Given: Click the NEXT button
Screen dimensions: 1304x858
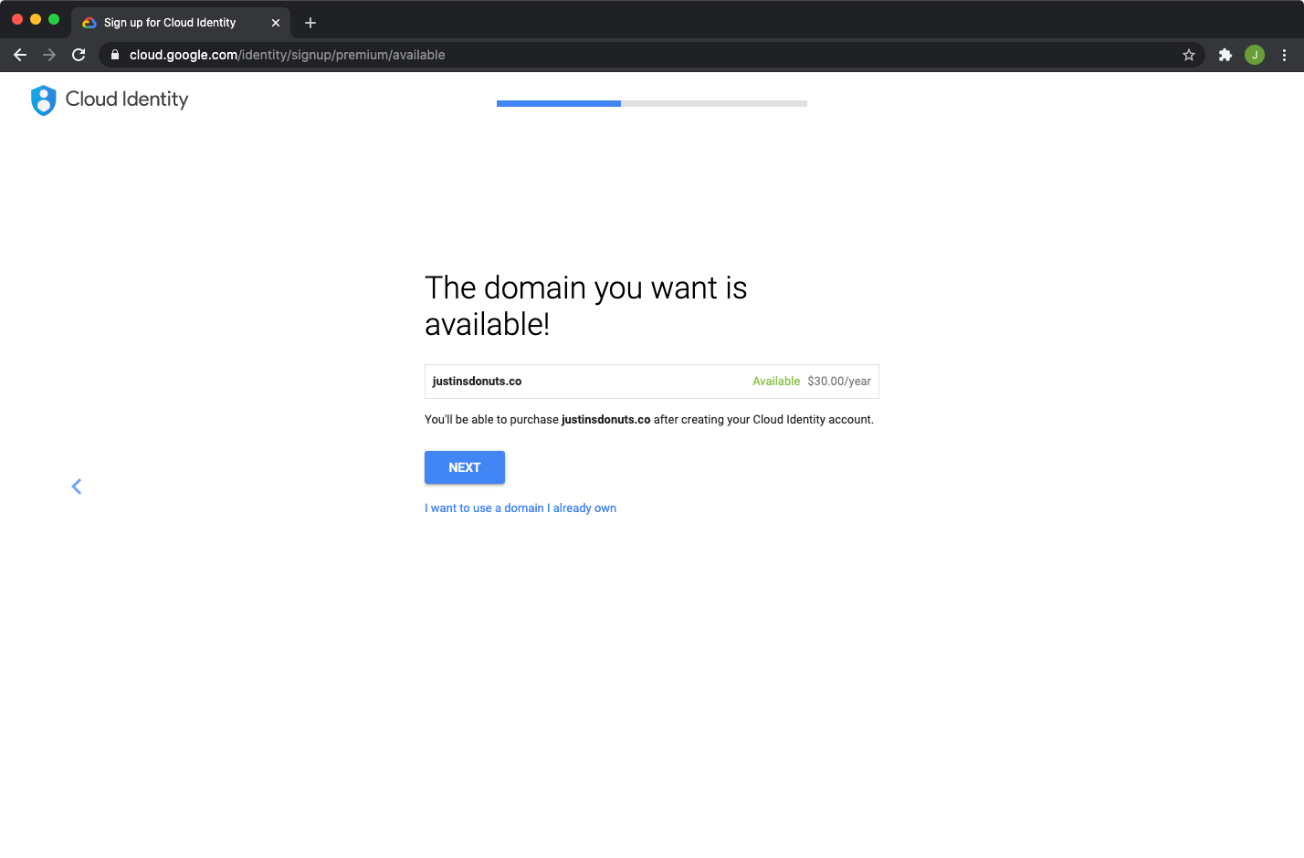Looking at the screenshot, I should pos(465,467).
